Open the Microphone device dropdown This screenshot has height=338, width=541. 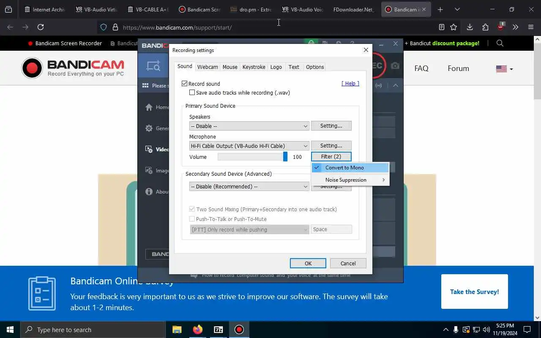tap(249, 146)
